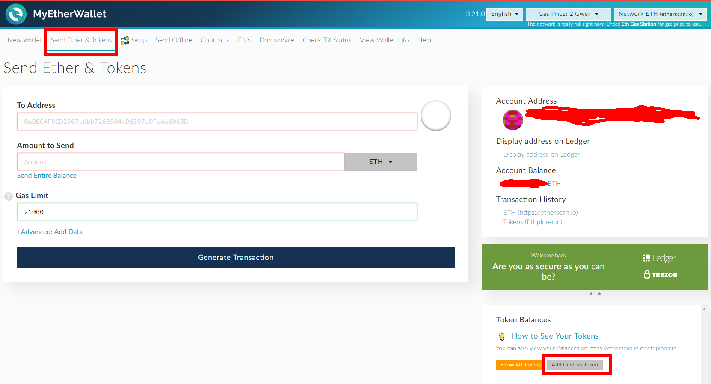The height and width of the screenshot is (384, 711).
Task: Switch to the ENS tab
Action: (244, 40)
